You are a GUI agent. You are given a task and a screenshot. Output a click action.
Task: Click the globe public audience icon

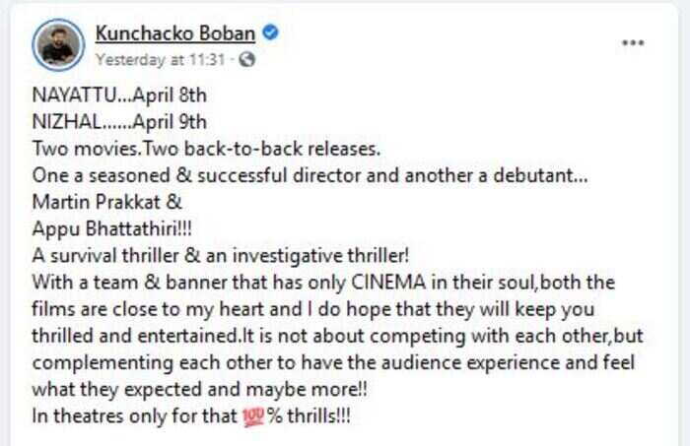[246, 59]
